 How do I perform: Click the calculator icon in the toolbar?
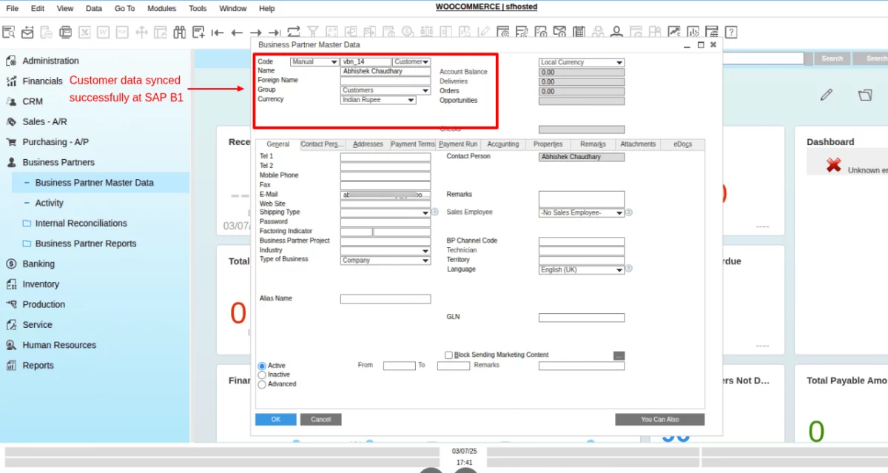tap(579, 32)
